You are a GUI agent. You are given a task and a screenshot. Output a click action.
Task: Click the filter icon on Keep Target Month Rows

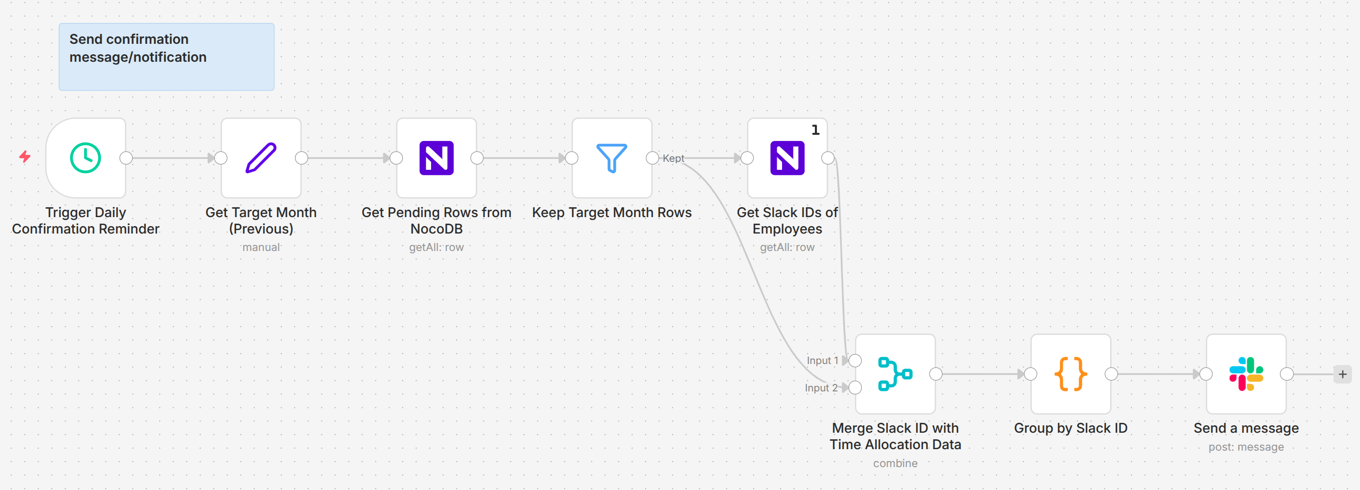611,157
